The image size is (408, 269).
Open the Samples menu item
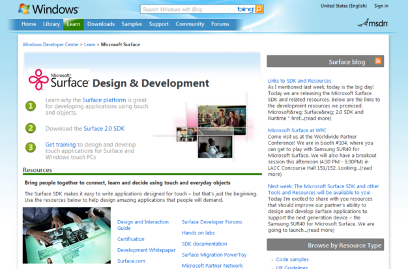coord(132,24)
